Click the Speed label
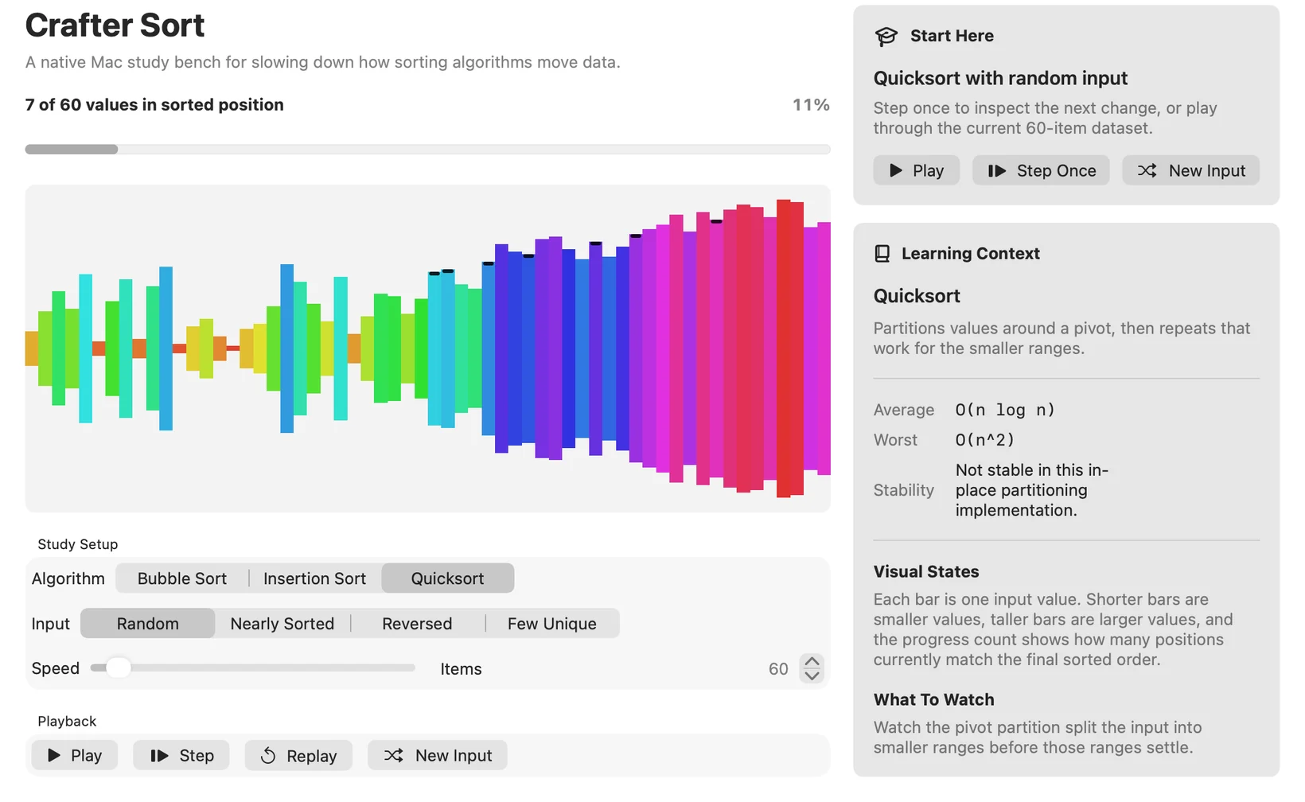Viewport: 1305px width, 802px height. (56, 668)
